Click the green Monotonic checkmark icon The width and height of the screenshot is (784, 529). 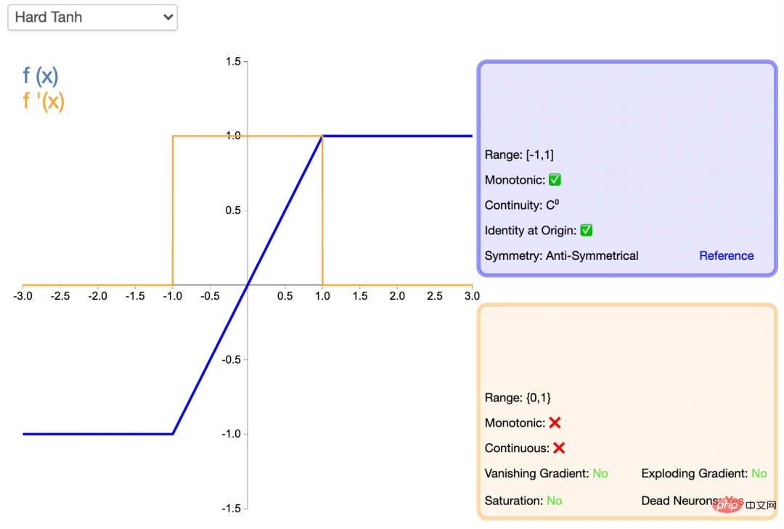coord(555,180)
